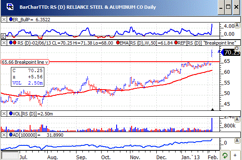
Task: Click REF[RS (D)] "Breakpoint line" label
Action: (x=207, y=43)
